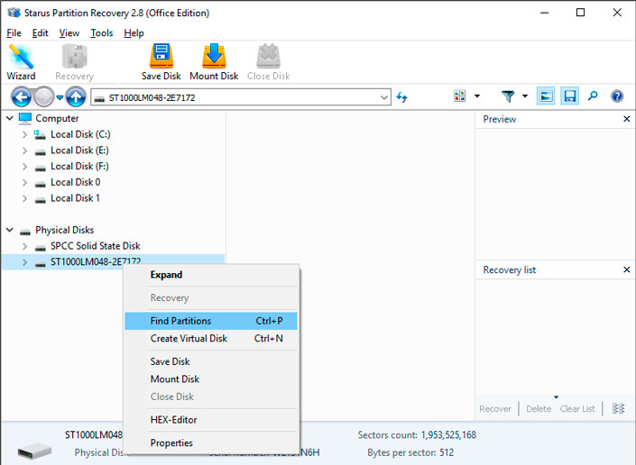Select ST1000LM048-2E7172 in the tree
This screenshot has height=465, width=636.
pos(96,261)
